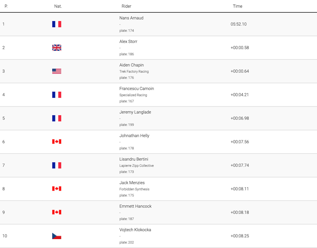
Task: Click Lapierre Zipp Collective team text
Action: [137, 166]
